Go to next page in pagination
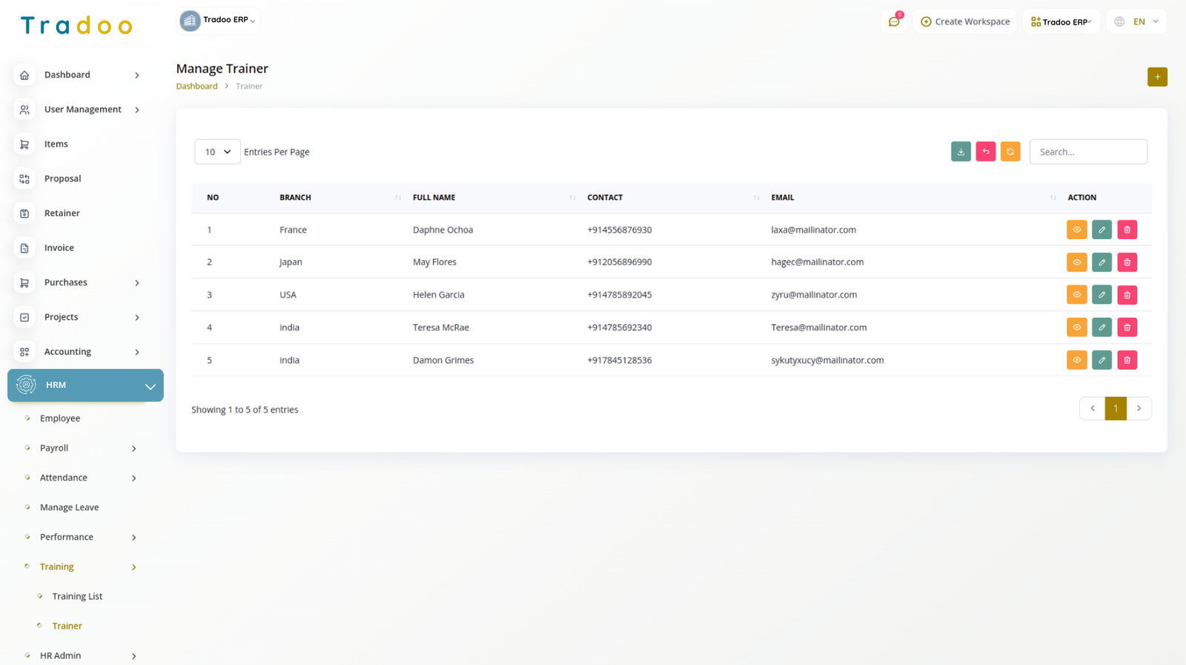Viewport: 1186px width, 665px height. tap(1139, 409)
